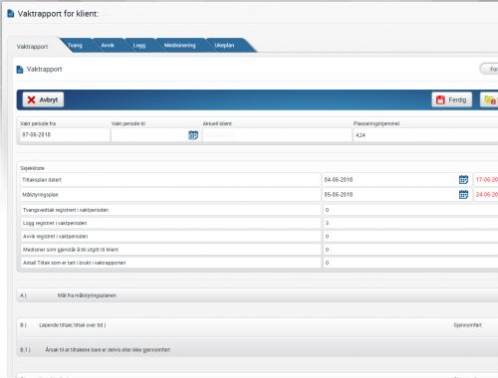Open calendar for Vakt periode til
Image resolution: width=498 pixels, height=378 pixels.
click(x=193, y=135)
